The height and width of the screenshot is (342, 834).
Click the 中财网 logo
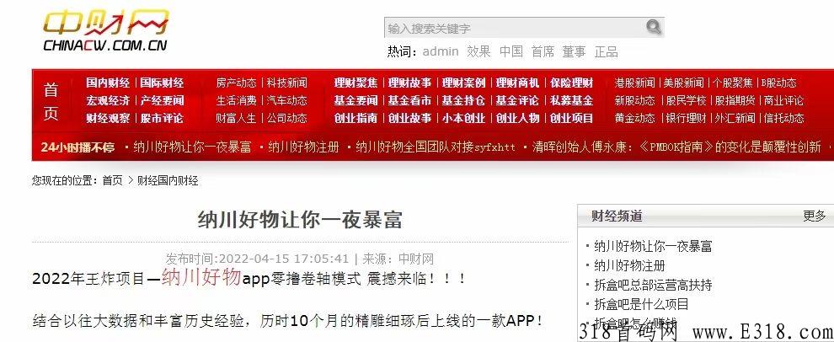pyautogui.click(x=105, y=33)
